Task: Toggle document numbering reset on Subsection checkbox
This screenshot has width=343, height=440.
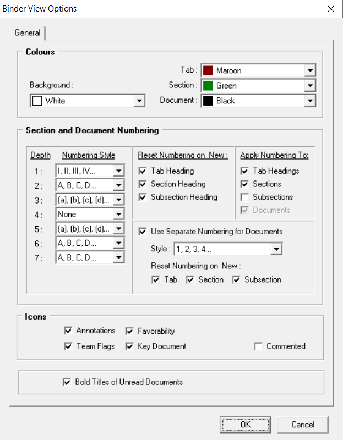Action: coord(236,280)
